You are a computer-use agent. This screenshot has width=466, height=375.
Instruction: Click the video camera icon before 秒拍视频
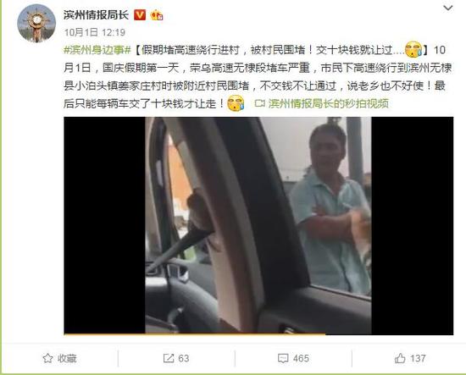260,103
